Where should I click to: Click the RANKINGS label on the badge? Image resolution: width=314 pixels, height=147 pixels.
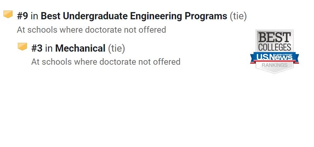(274, 65)
